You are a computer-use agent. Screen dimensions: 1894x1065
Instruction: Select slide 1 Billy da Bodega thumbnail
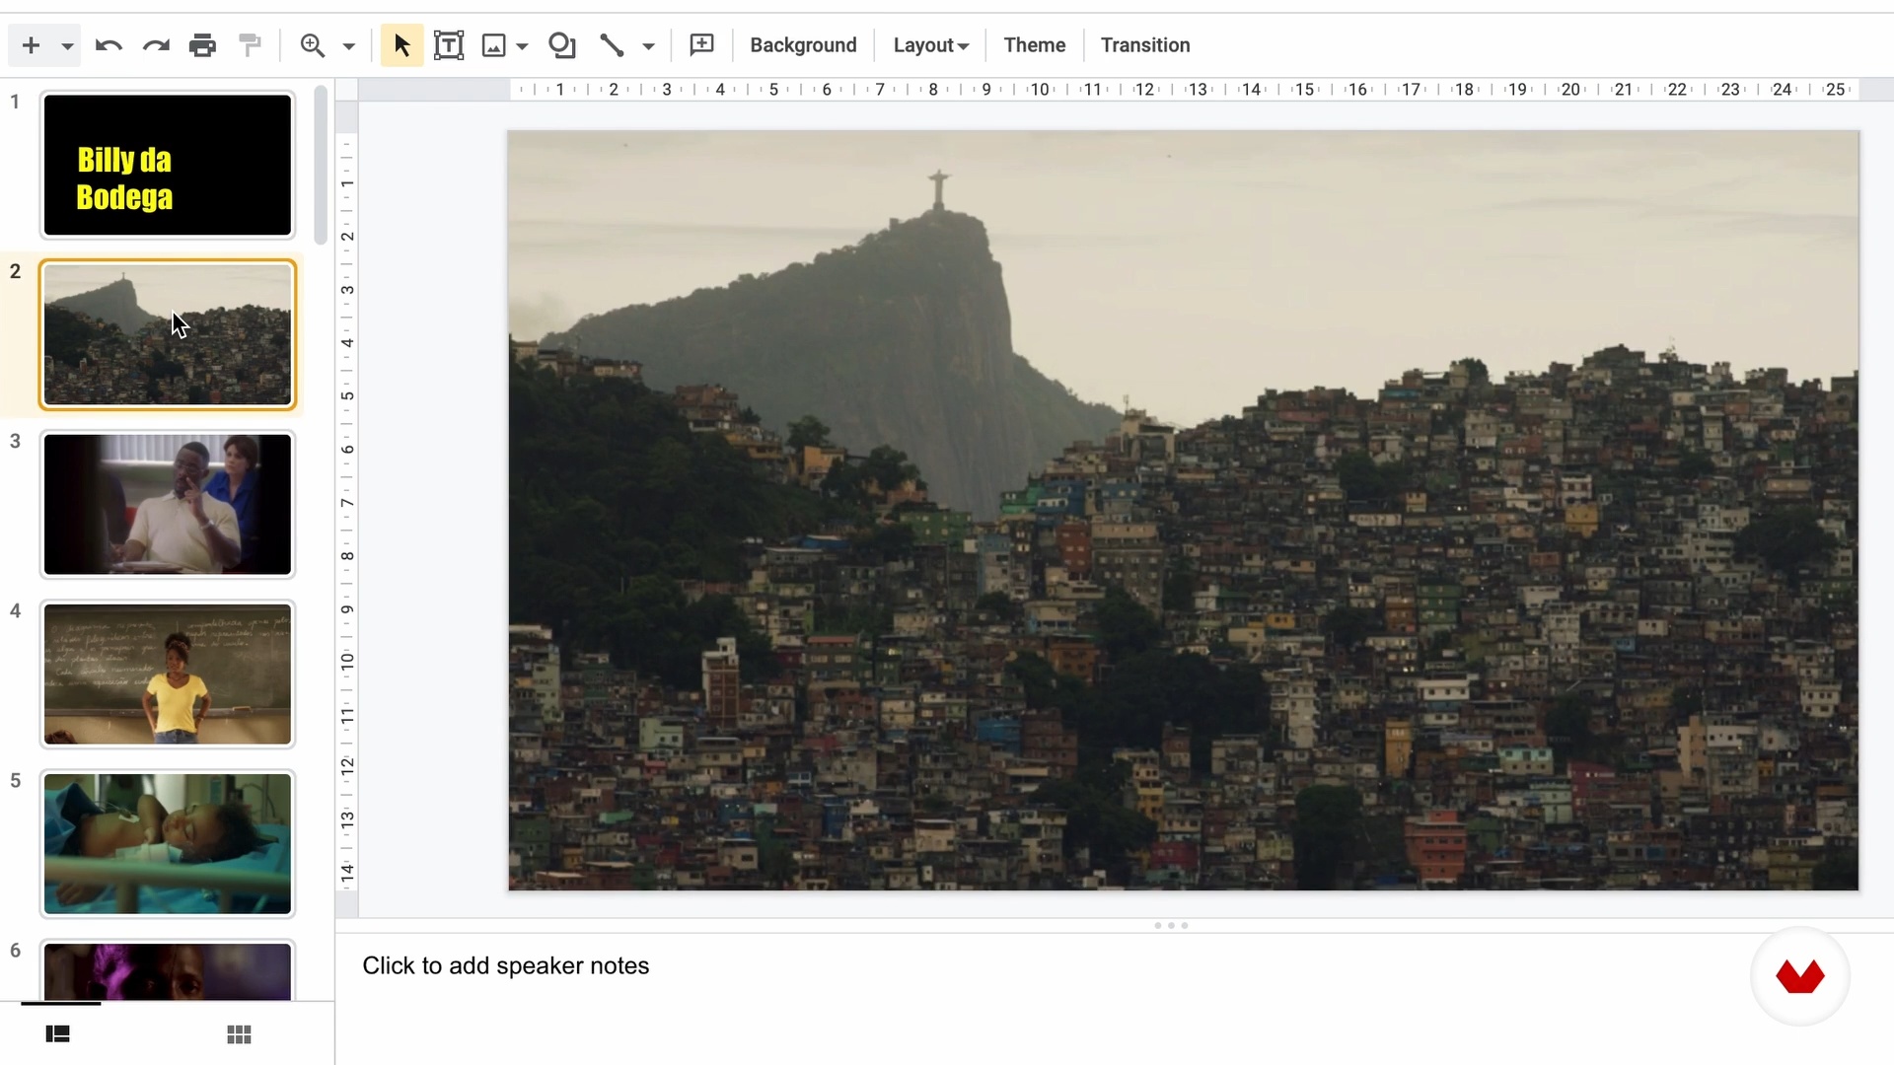[168, 165]
